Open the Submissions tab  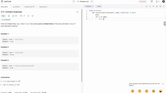(43, 7)
